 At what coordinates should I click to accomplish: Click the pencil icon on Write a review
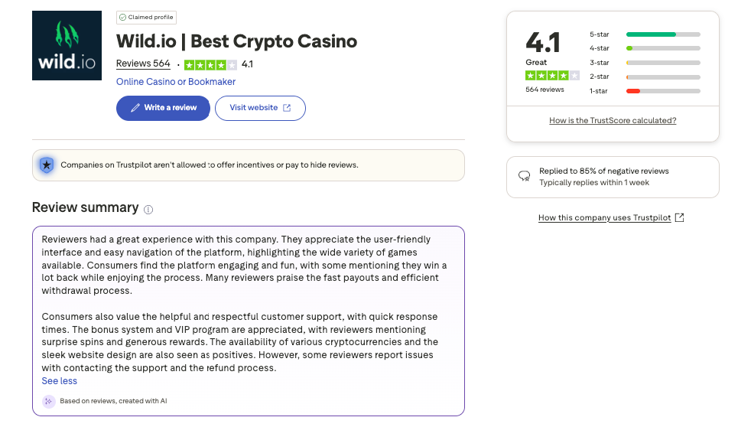(135, 108)
